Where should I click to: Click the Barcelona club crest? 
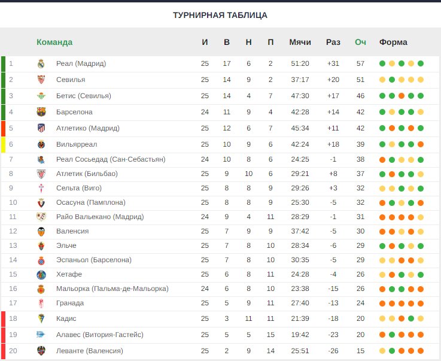[41, 112]
